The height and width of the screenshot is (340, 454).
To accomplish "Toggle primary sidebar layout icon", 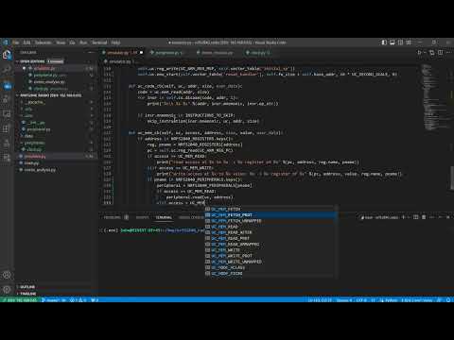I will point(384,42).
